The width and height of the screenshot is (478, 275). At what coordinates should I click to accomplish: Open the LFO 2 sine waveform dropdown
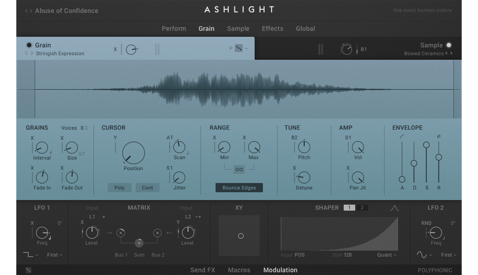pyautogui.click(x=424, y=255)
